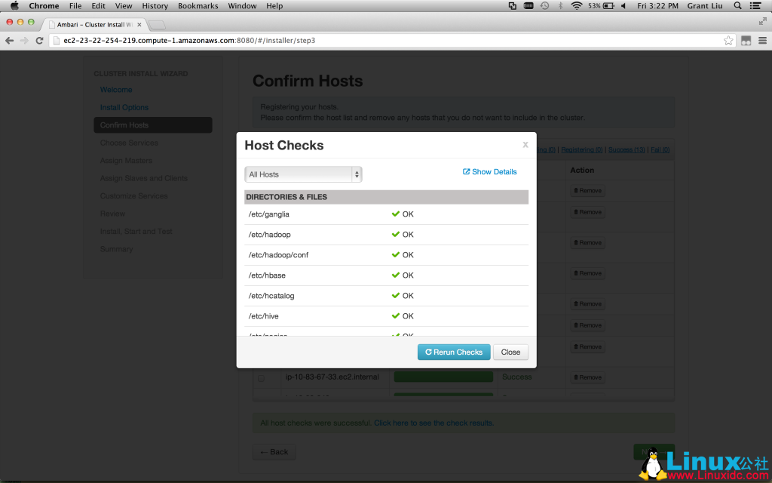Close the Host Checks dialog via Close button
The height and width of the screenshot is (483, 772).
click(x=510, y=352)
